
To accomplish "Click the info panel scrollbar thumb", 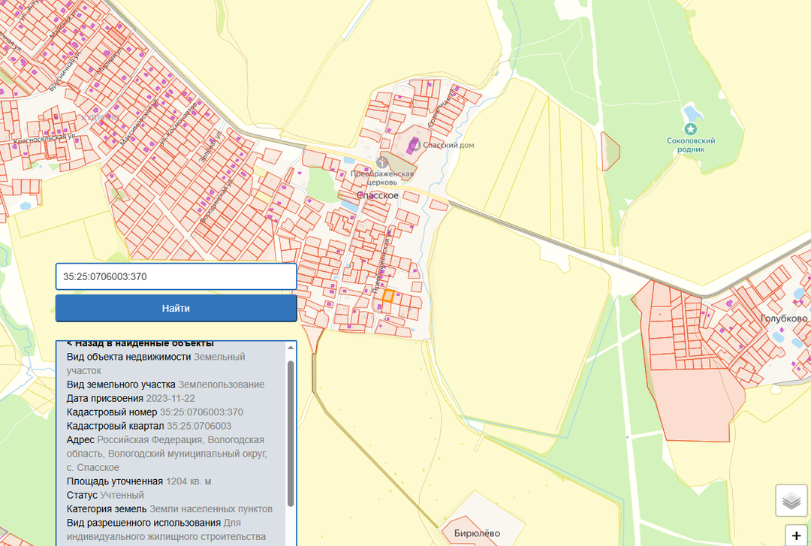I will (291, 432).
